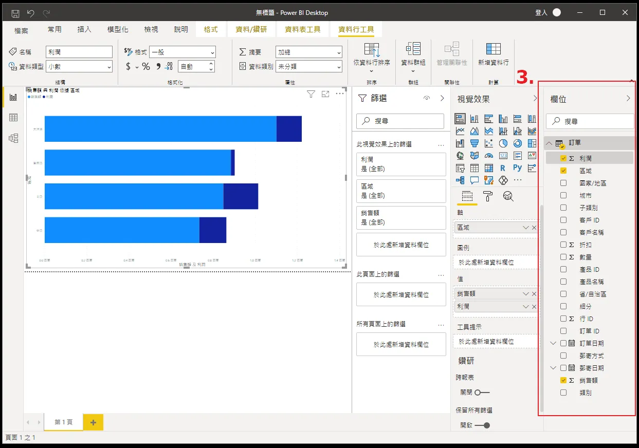639x448 pixels.
Task: Check the 折扣 field checkbox
Action: (x=563, y=245)
